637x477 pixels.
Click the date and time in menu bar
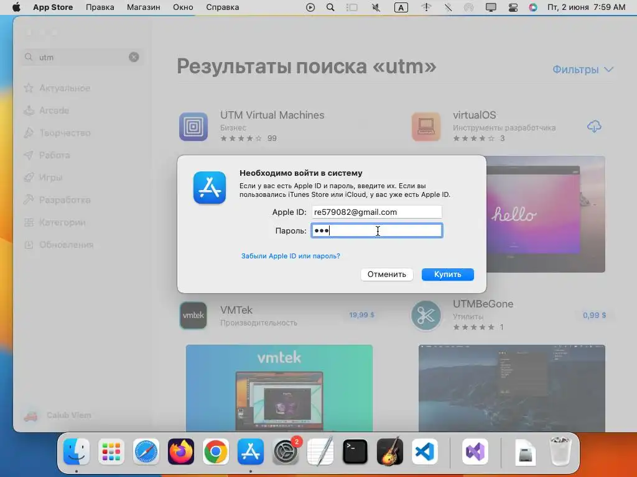point(586,7)
